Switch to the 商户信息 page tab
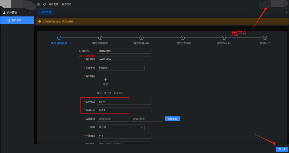Image resolution: width=289 pixels, height=153 pixels. pos(45,12)
